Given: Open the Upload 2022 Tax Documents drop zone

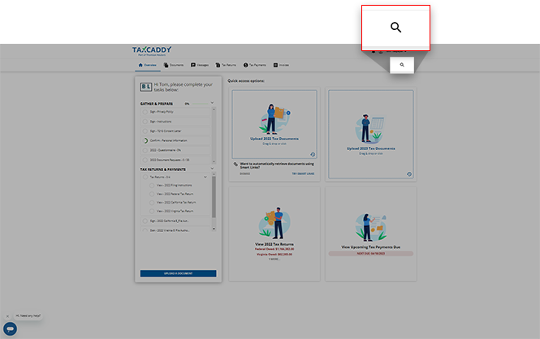Looking at the screenshot, I should coord(274,124).
